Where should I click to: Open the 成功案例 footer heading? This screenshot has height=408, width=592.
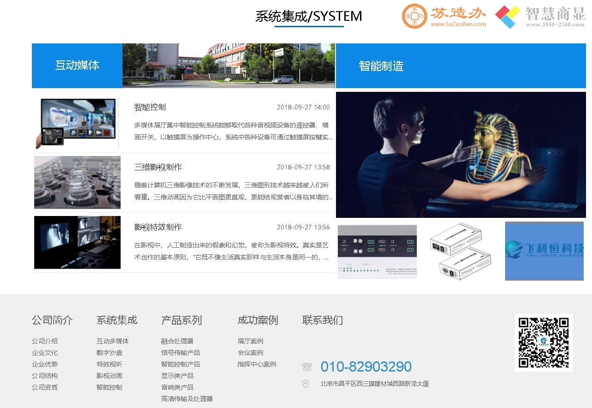(x=258, y=320)
